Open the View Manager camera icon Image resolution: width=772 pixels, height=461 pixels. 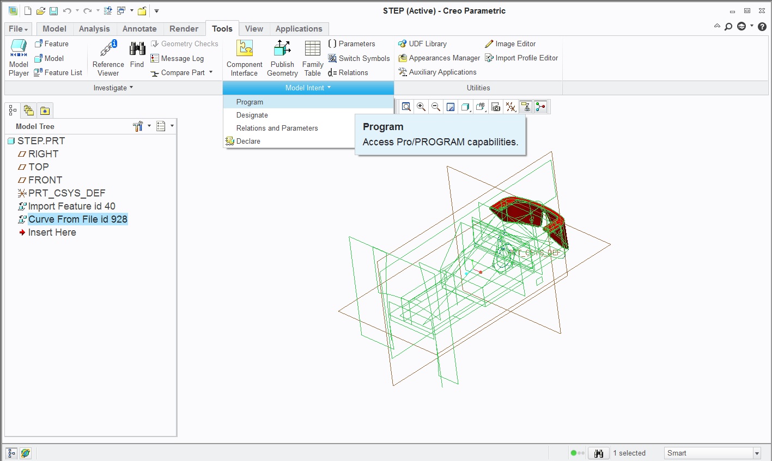click(496, 107)
